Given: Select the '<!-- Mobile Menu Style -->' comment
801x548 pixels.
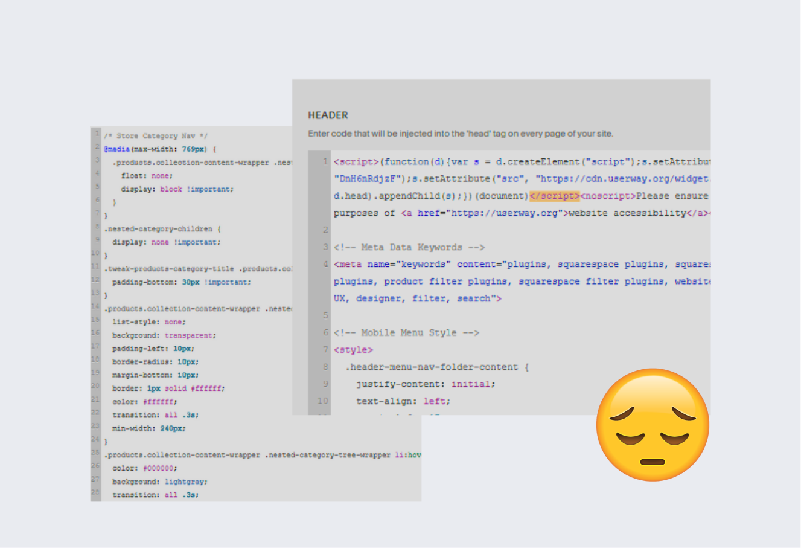Looking at the screenshot, I should click(x=406, y=333).
